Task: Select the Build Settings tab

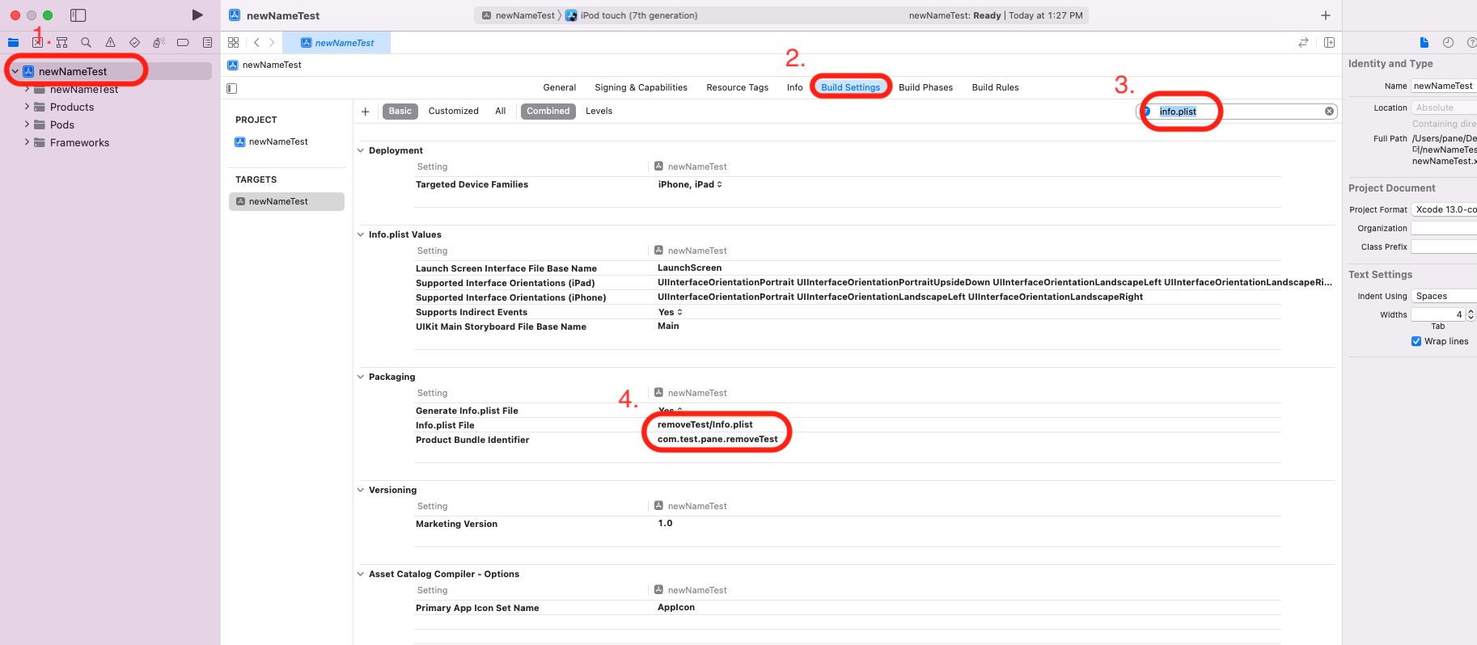Action: [x=850, y=87]
